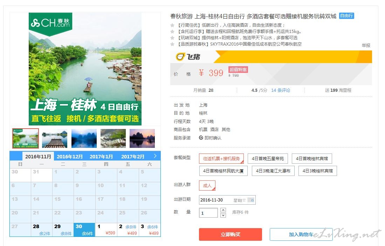Screen dimensions: 385x246
Task: View the rice terraces thumbnail
Action: pos(113,138)
